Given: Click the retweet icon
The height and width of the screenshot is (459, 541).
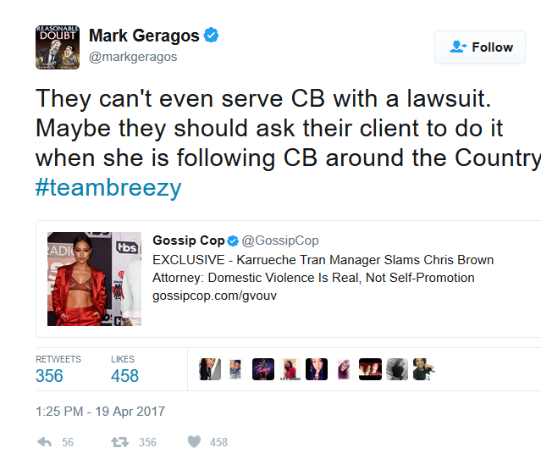Looking at the screenshot, I should click(119, 442).
